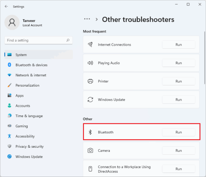Click the Internet Connections label
The width and height of the screenshot is (206, 177).
pos(114,45)
